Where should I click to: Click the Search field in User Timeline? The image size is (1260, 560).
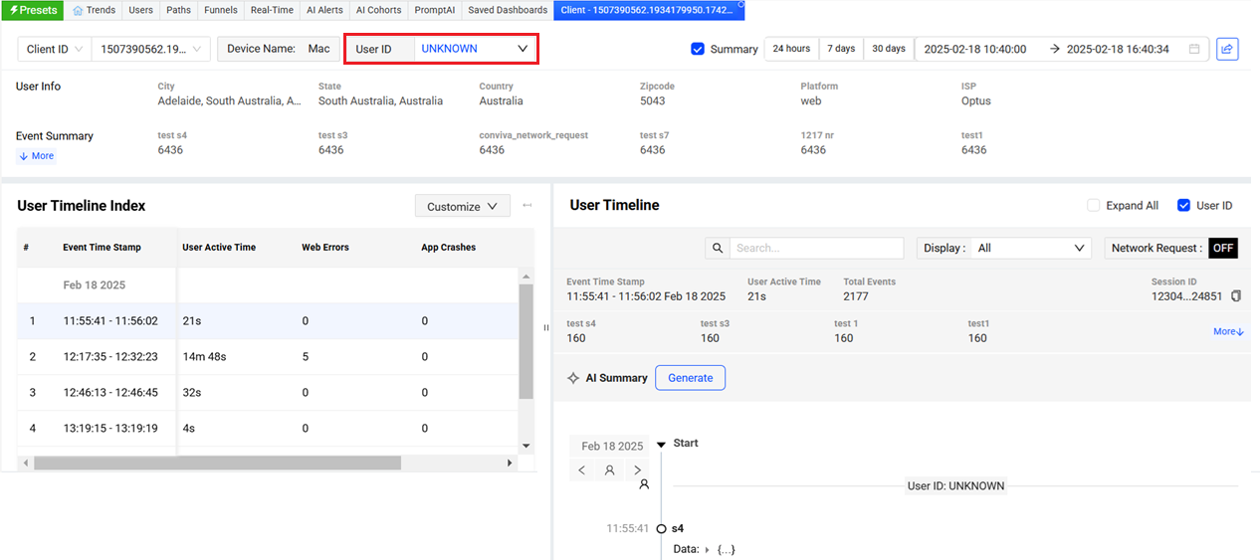[x=816, y=248]
